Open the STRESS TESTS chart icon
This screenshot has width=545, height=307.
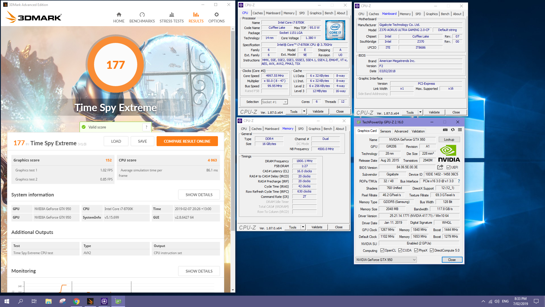(172, 14)
